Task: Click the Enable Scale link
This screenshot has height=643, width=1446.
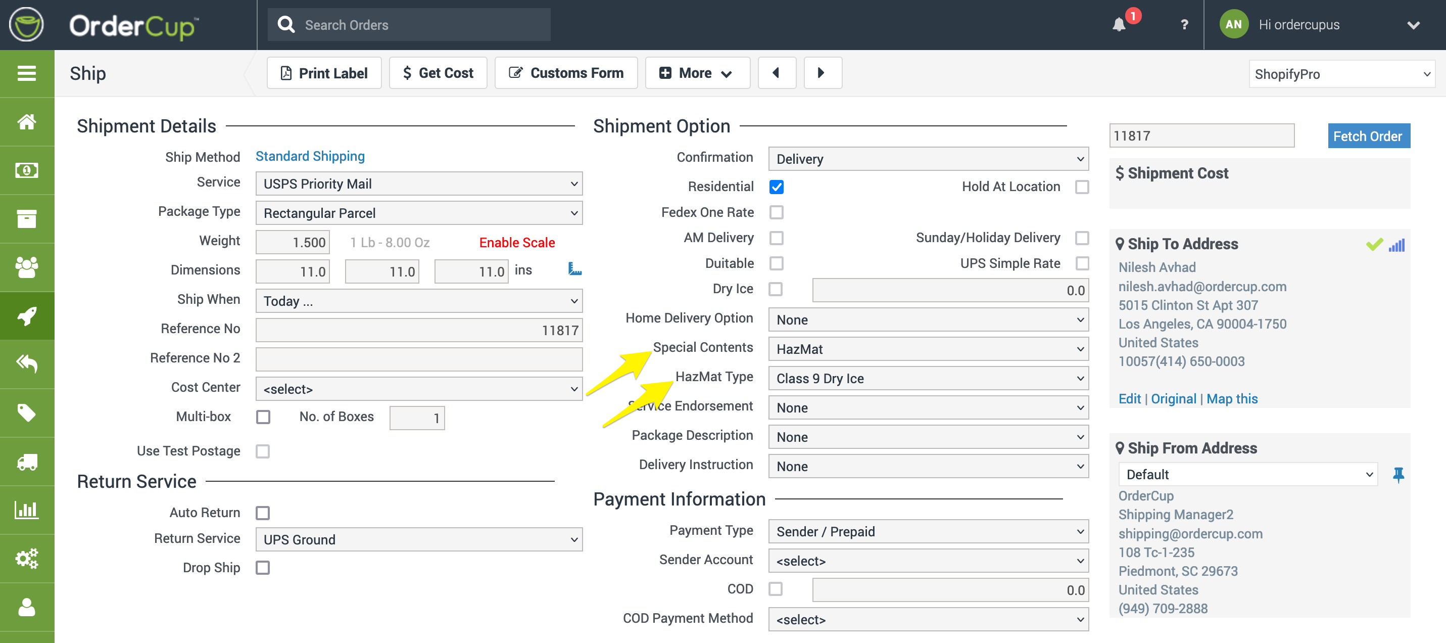Action: 516,243
